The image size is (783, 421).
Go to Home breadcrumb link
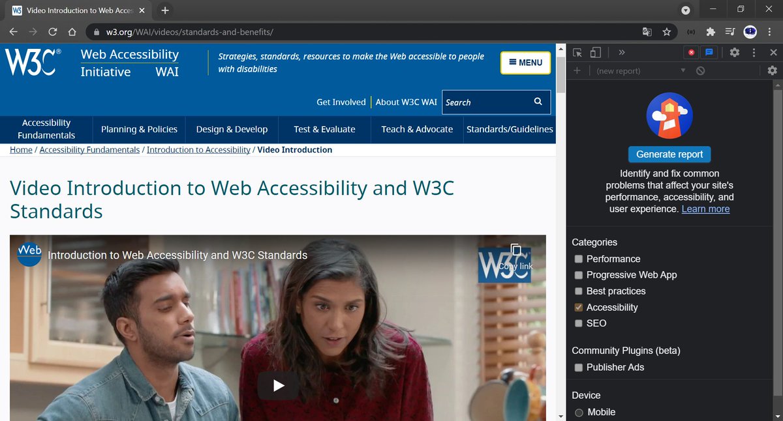click(21, 150)
